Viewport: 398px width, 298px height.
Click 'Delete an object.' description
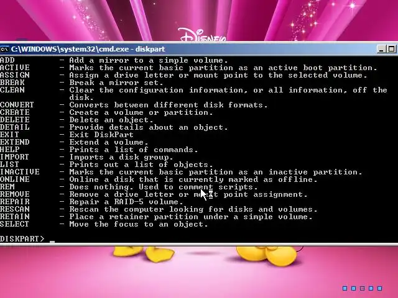point(111,120)
